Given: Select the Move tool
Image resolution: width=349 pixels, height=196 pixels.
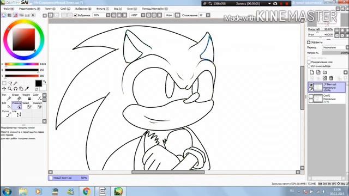Looking at the screenshot, I should [4, 89].
